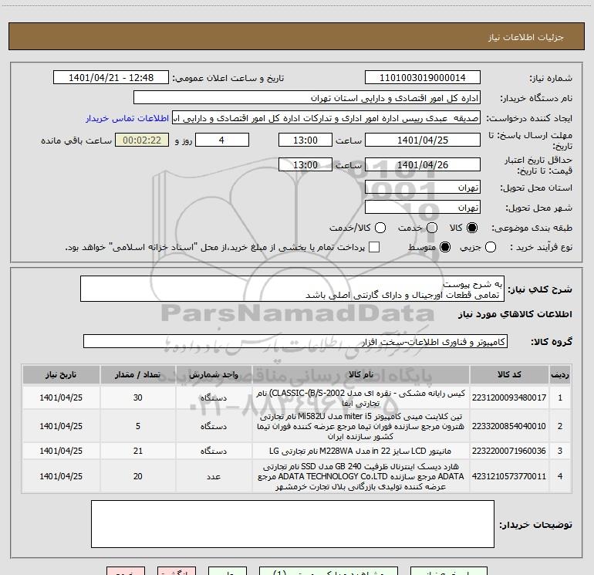The width and height of the screenshot is (594, 575).
Task: Click the price validity time 13:00 field
Action: click(305, 164)
